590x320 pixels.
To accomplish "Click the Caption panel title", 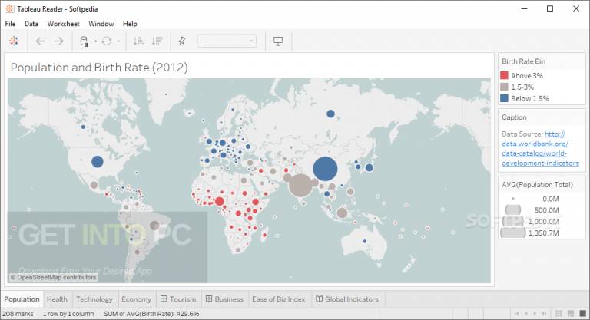I will tap(514, 117).
